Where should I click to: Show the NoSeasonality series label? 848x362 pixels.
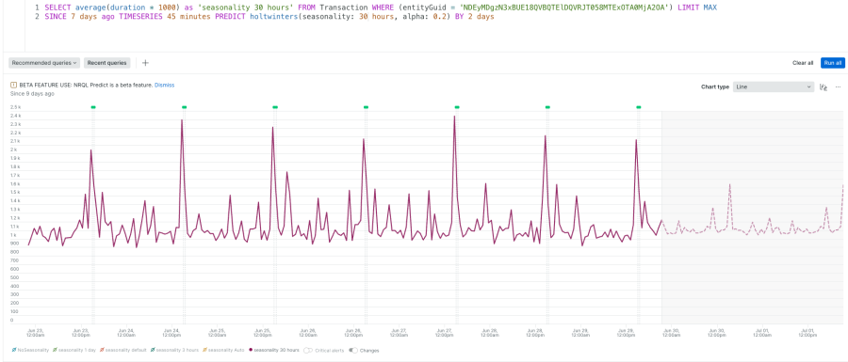[33, 350]
